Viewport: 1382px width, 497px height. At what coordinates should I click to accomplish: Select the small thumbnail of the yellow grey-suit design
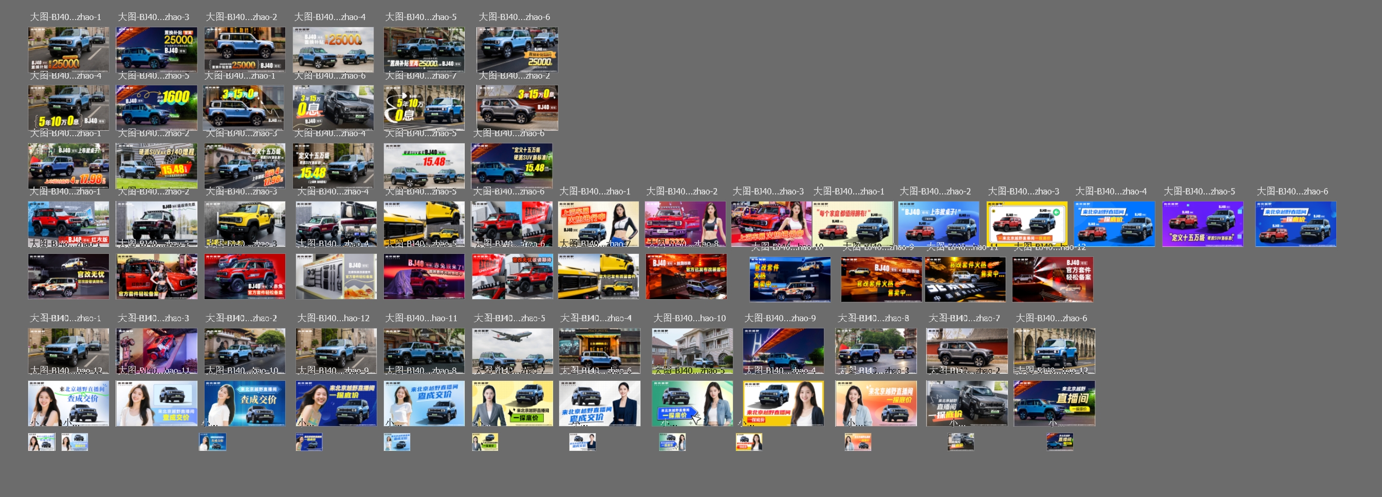pos(485,442)
